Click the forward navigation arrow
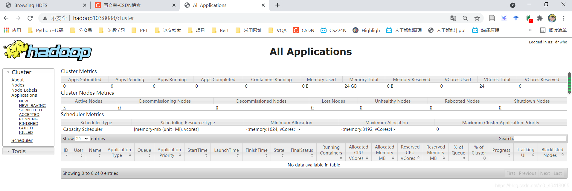Image resolution: width=572 pixels, height=191 pixels. [18, 18]
